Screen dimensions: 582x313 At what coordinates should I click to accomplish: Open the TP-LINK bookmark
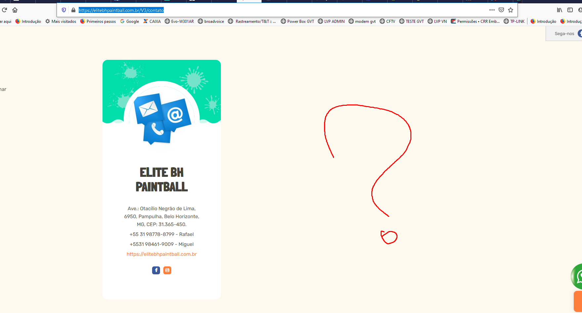tap(514, 21)
